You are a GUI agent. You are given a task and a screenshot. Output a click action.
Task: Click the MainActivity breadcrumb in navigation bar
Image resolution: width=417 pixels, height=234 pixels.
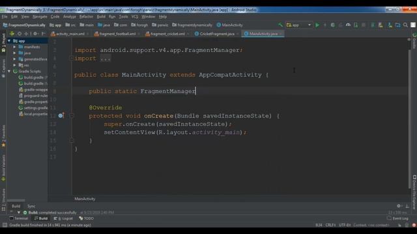[x=229, y=25]
